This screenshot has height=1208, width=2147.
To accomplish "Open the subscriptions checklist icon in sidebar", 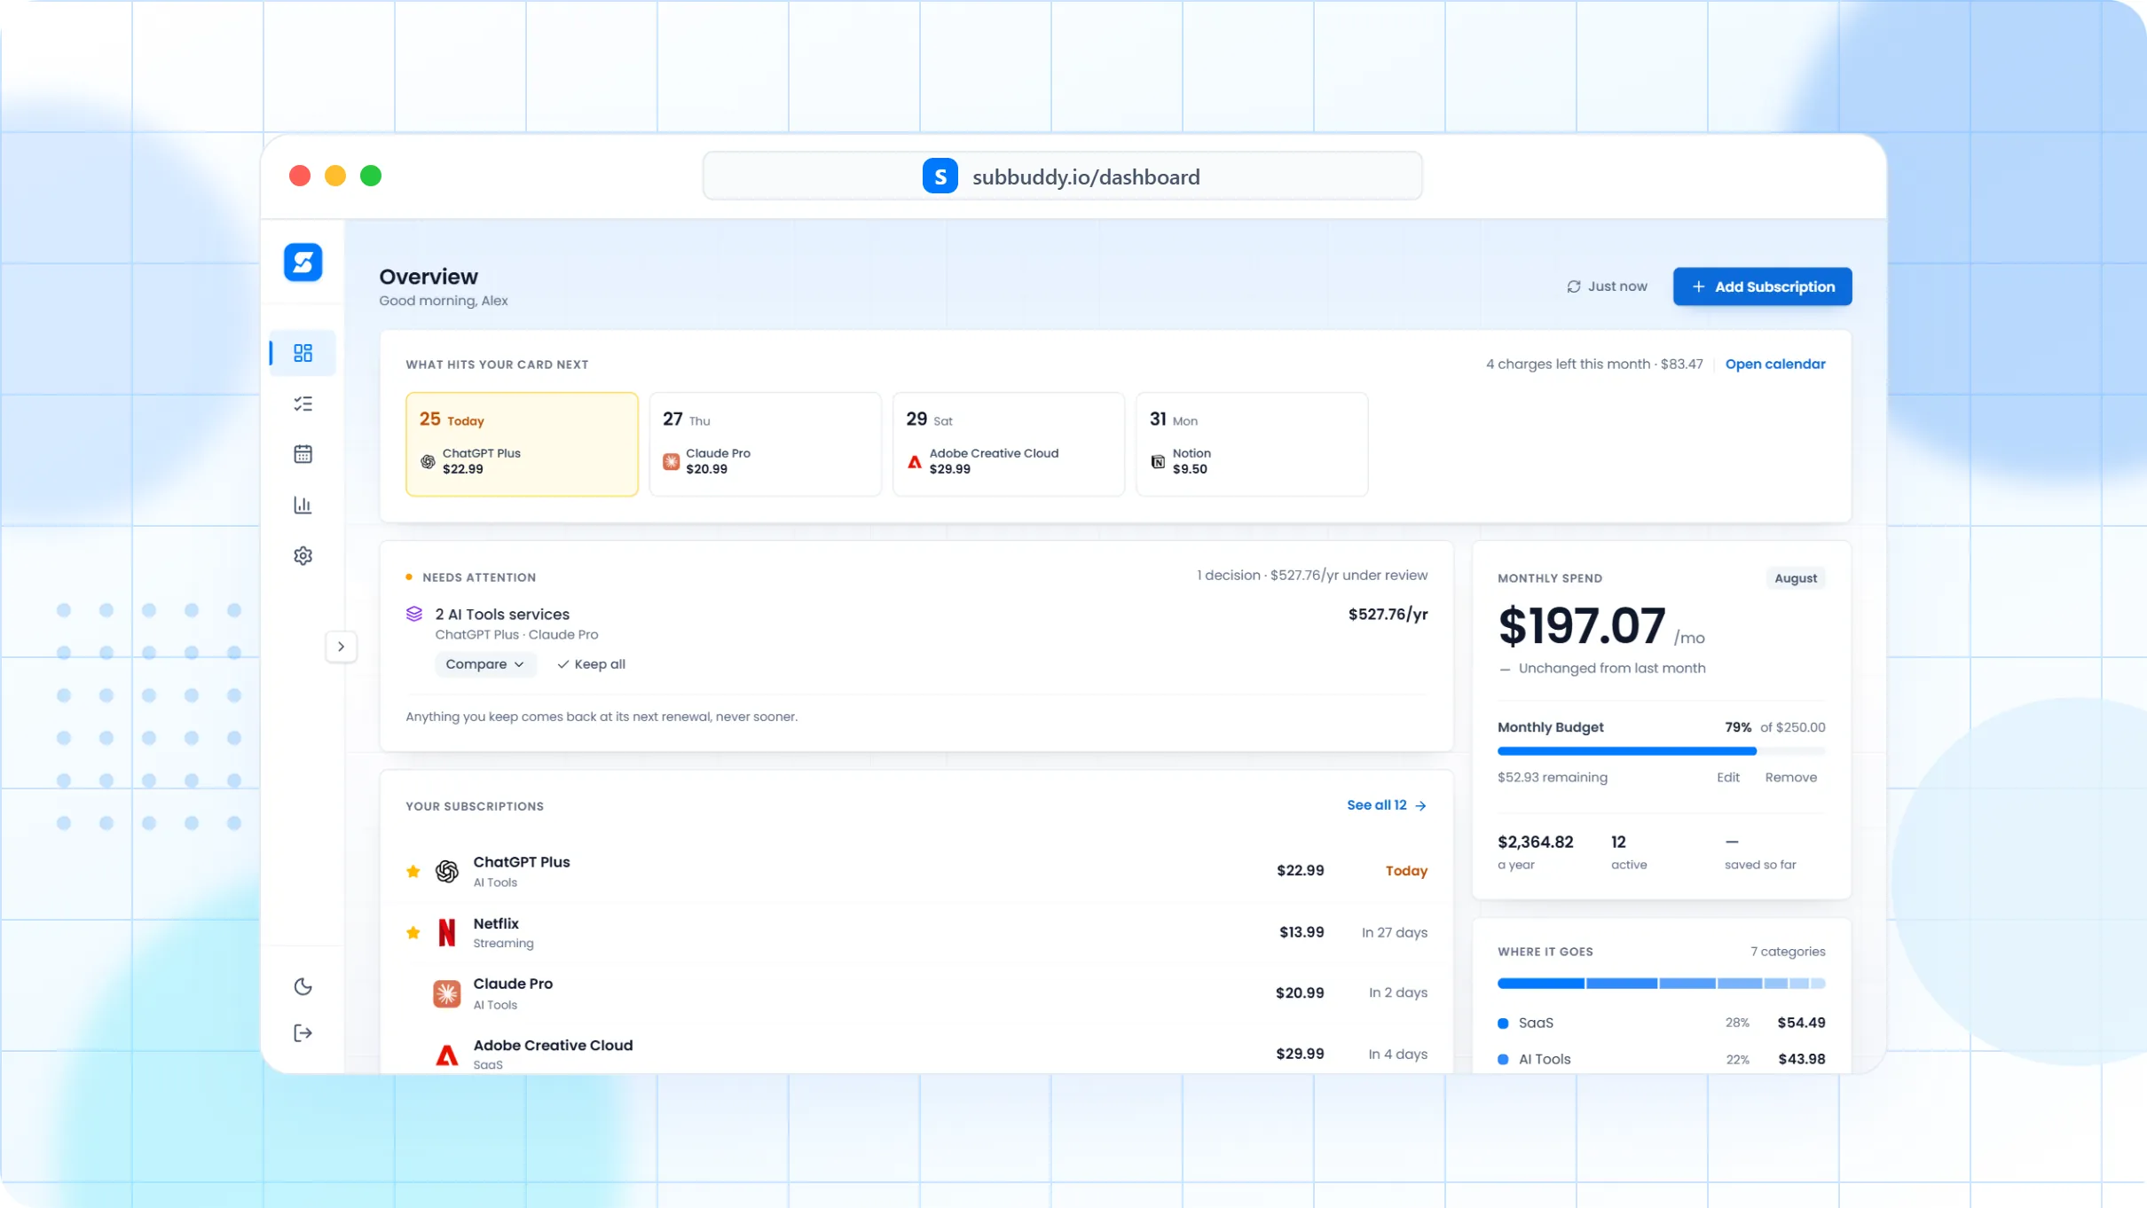I will pyautogui.click(x=303, y=404).
